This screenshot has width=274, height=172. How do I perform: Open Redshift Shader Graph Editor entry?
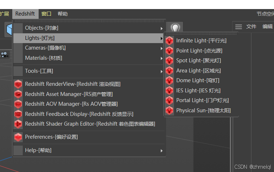point(89,124)
